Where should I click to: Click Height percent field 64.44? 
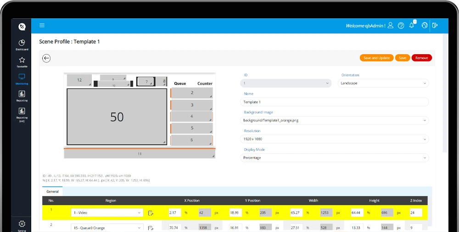(x=357, y=213)
